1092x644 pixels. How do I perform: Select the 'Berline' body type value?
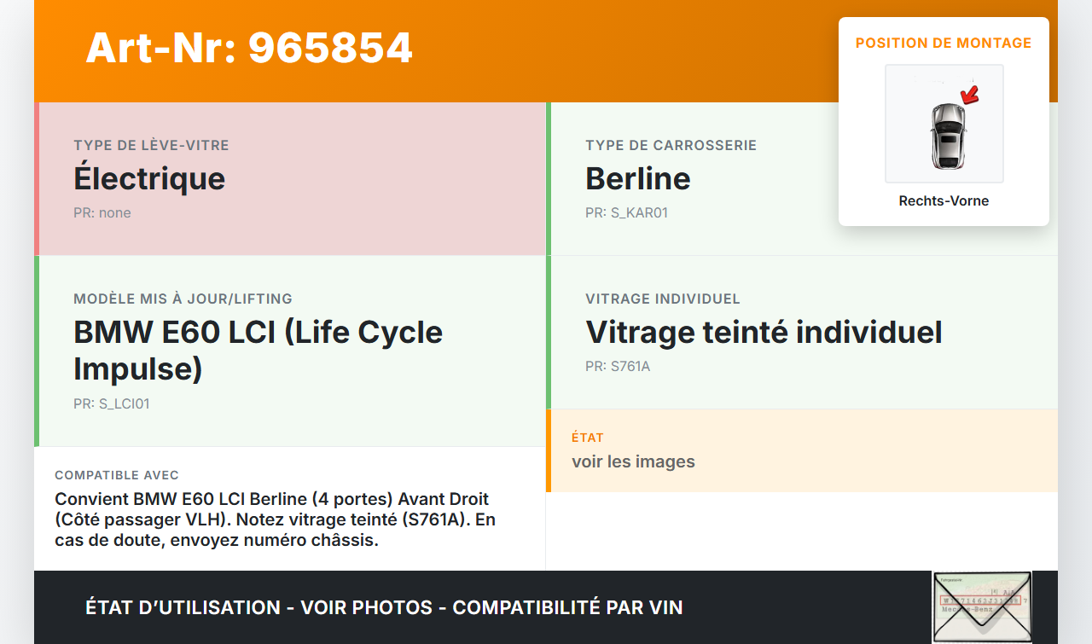tap(638, 178)
